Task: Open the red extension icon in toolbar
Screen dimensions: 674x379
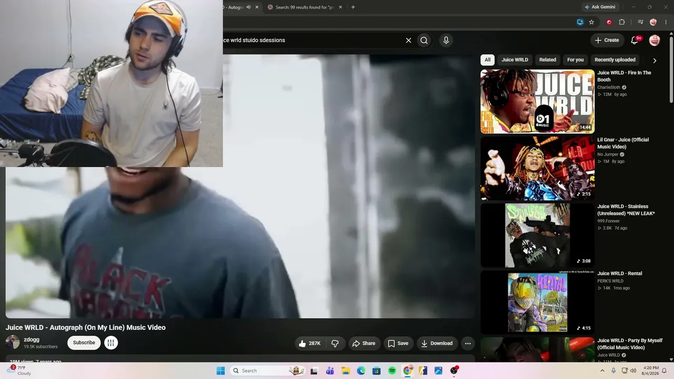Action: click(x=609, y=22)
